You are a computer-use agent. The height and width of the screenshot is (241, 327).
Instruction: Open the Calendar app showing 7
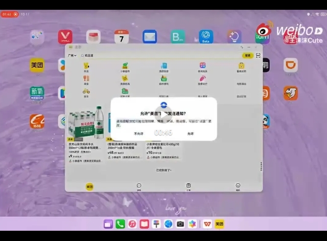[121, 37]
